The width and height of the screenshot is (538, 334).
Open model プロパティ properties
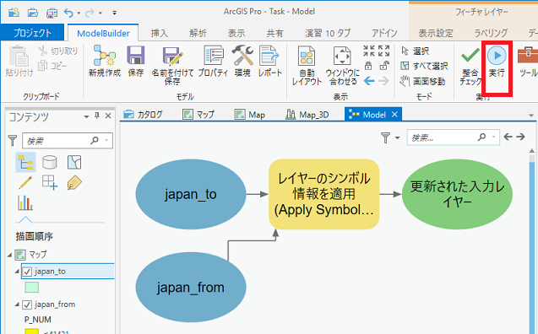click(213, 61)
